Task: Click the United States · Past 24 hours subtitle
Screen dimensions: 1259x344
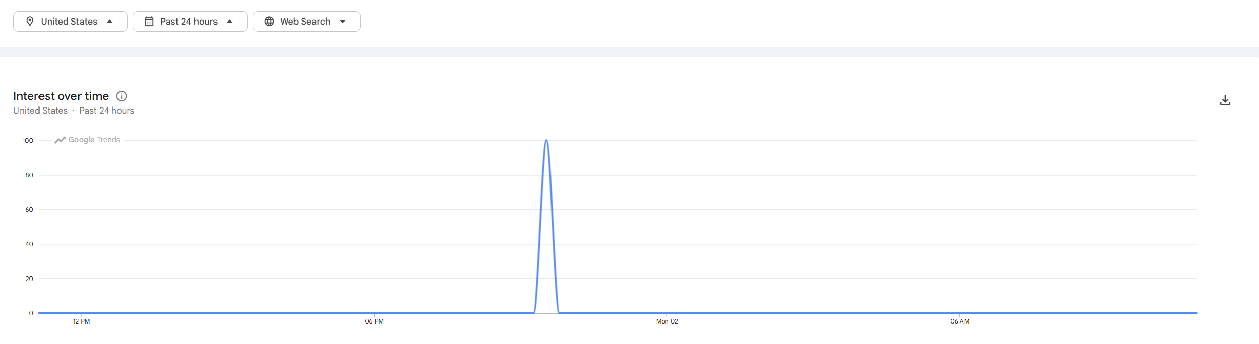Action: (74, 111)
